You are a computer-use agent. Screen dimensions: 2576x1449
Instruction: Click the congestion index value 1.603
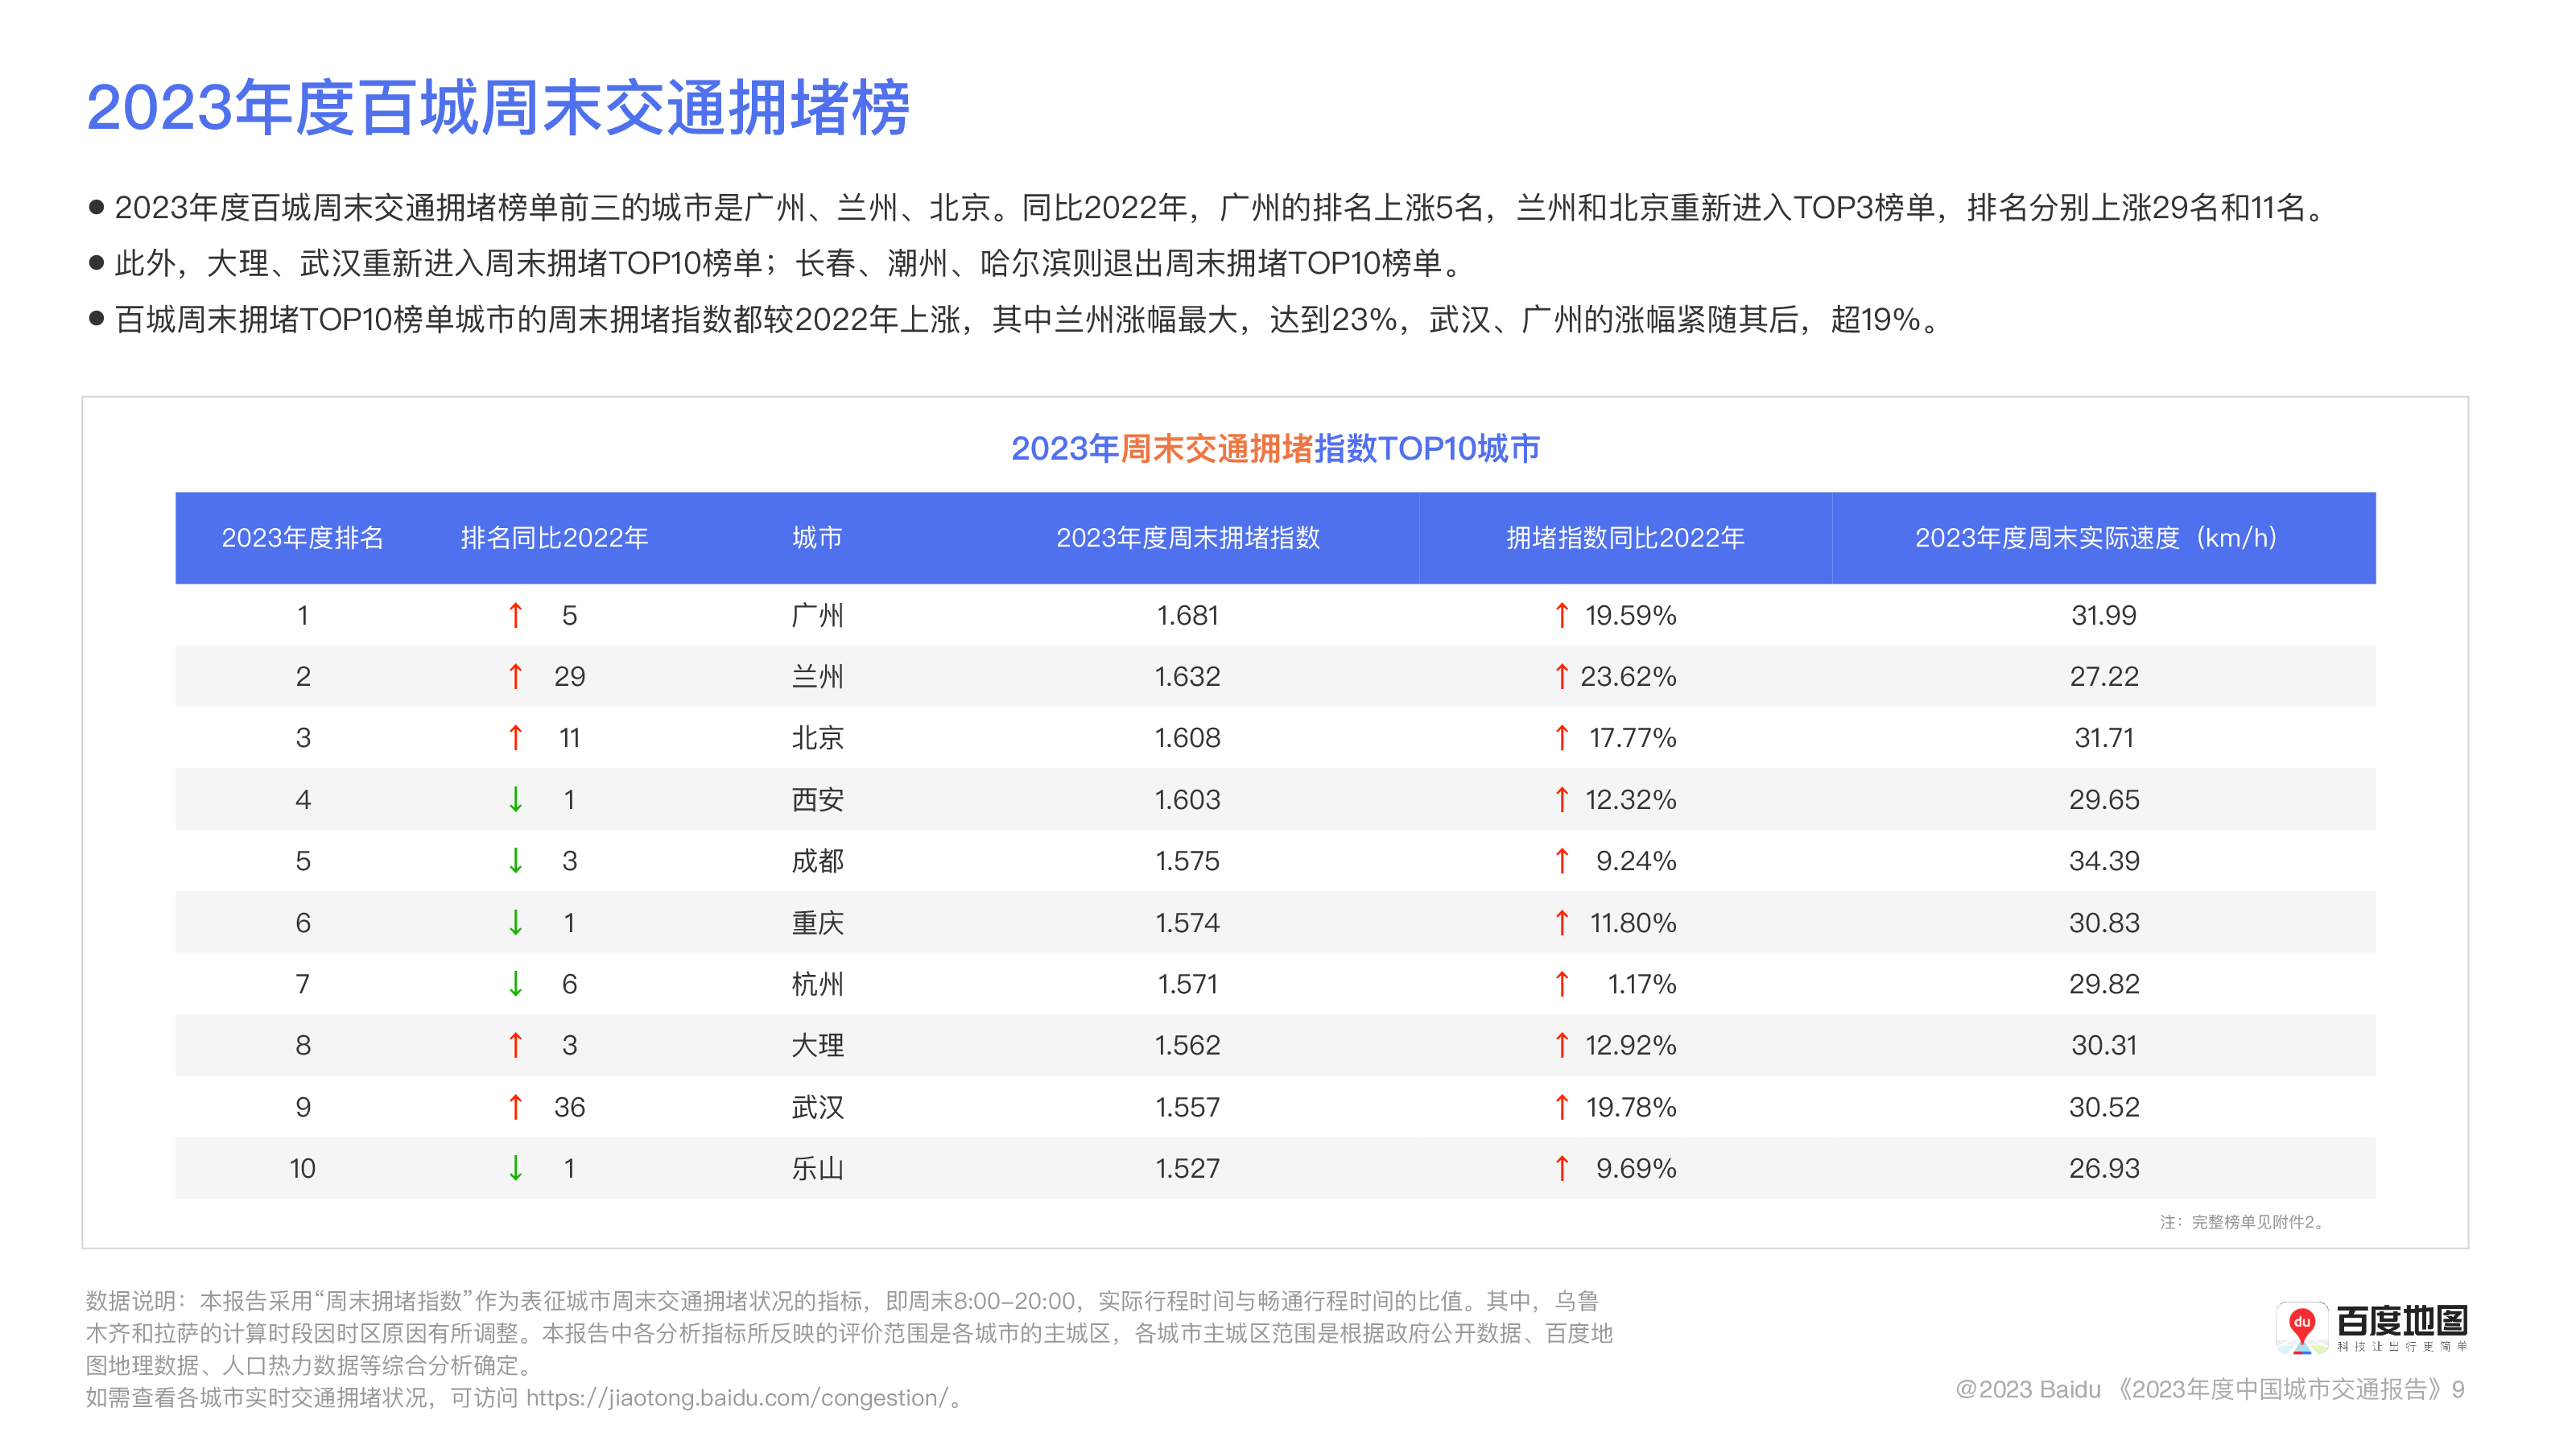[1187, 799]
